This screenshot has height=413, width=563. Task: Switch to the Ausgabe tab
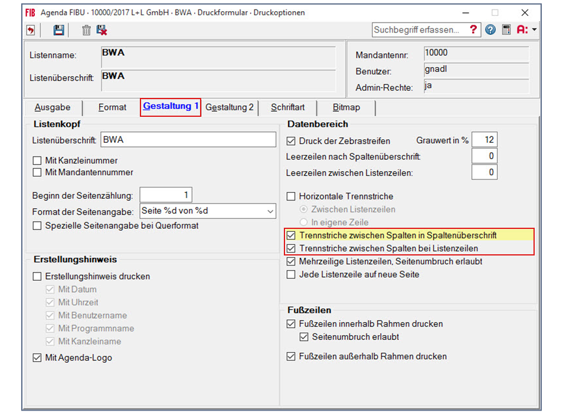[53, 107]
